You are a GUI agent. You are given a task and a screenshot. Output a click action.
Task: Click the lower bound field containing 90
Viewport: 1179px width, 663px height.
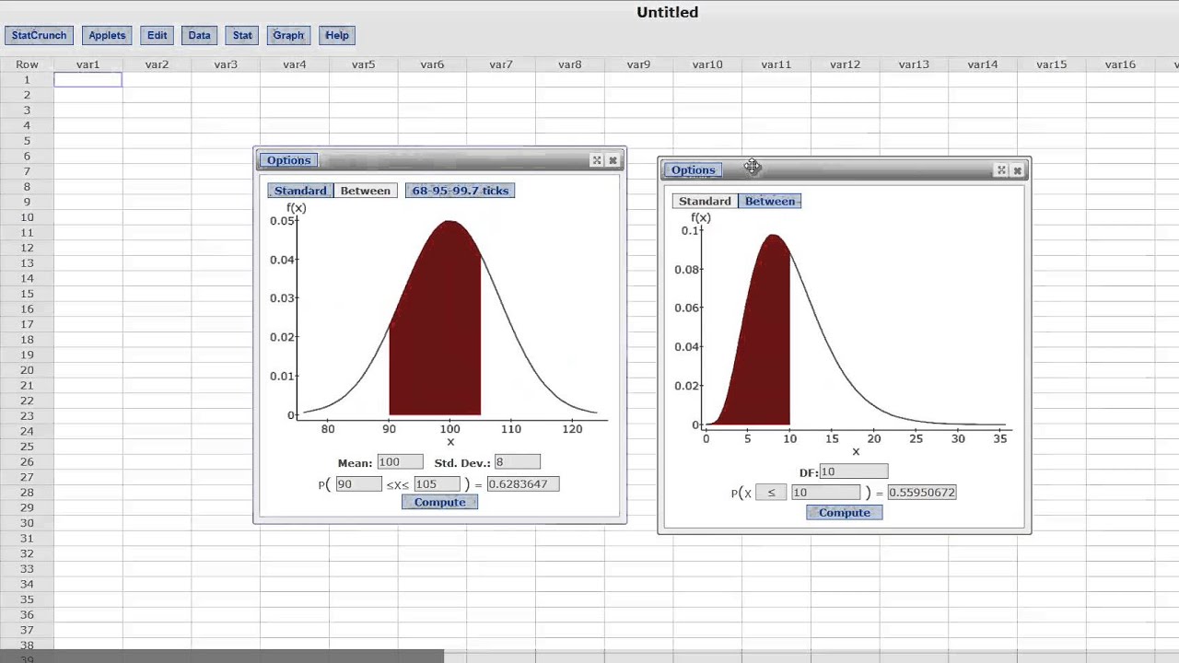[x=357, y=484]
